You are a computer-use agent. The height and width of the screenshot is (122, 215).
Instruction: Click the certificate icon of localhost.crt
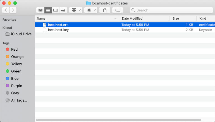point(45,25)
